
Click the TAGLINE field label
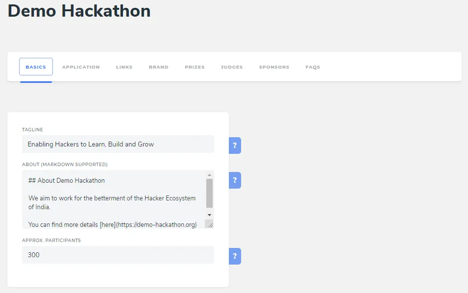click(32, 129)
